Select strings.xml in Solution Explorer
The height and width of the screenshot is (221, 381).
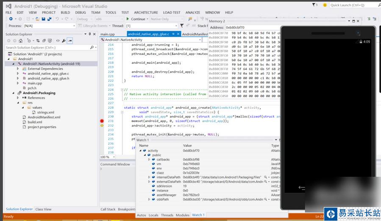45,112
